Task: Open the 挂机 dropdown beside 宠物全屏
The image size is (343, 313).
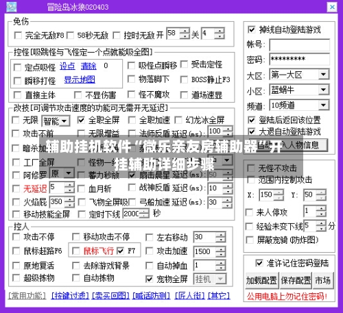Action: click(x=221, y=279)
